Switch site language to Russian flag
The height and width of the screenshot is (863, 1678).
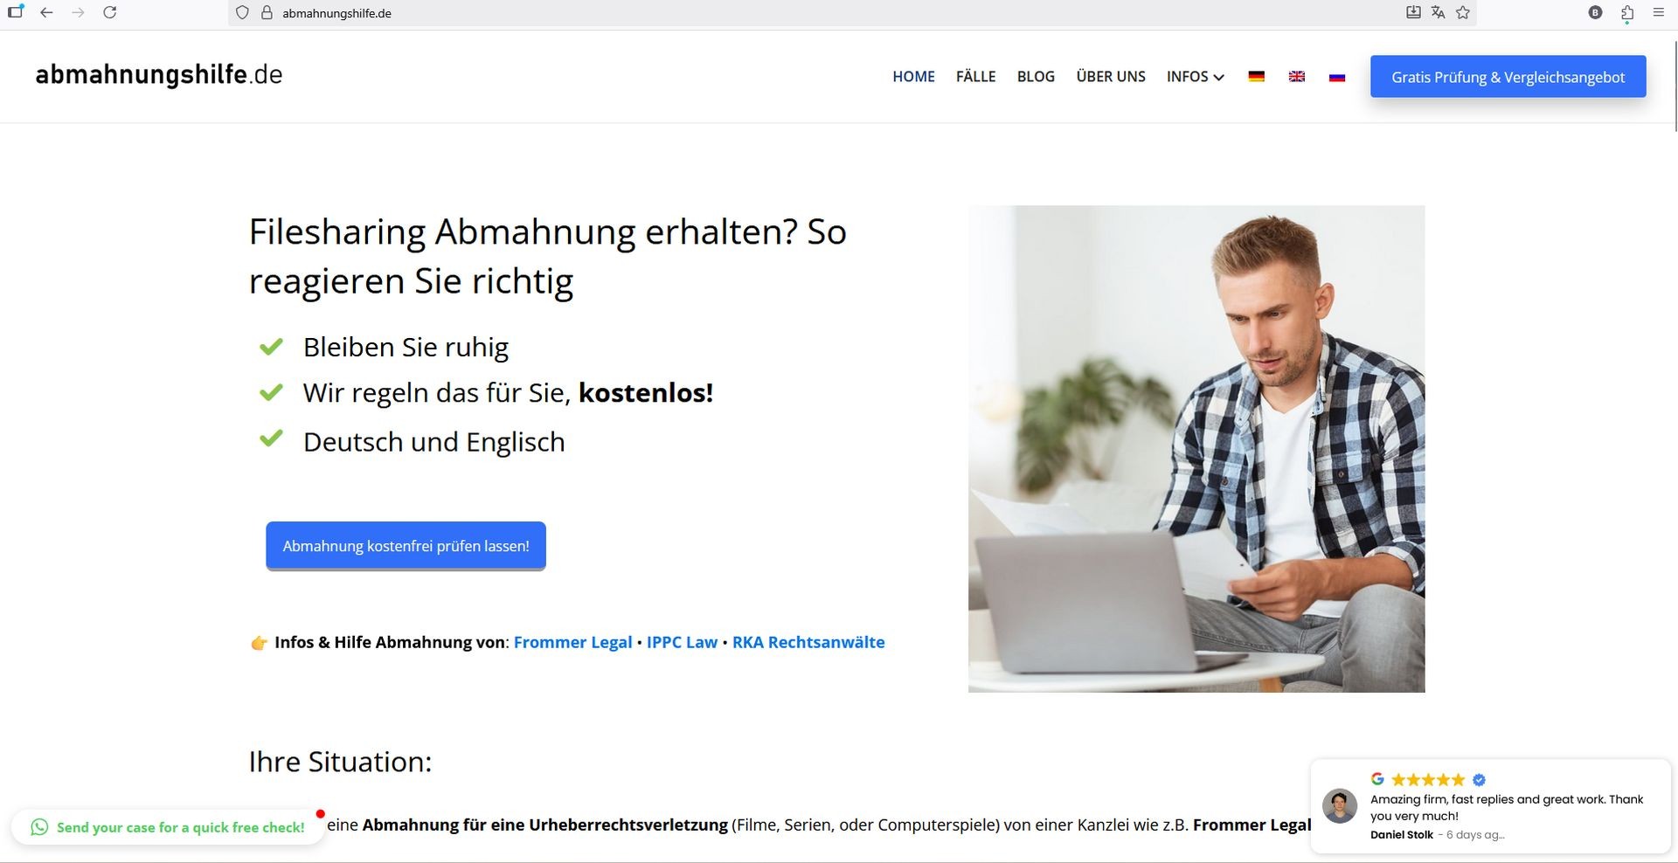point(1337,77)
